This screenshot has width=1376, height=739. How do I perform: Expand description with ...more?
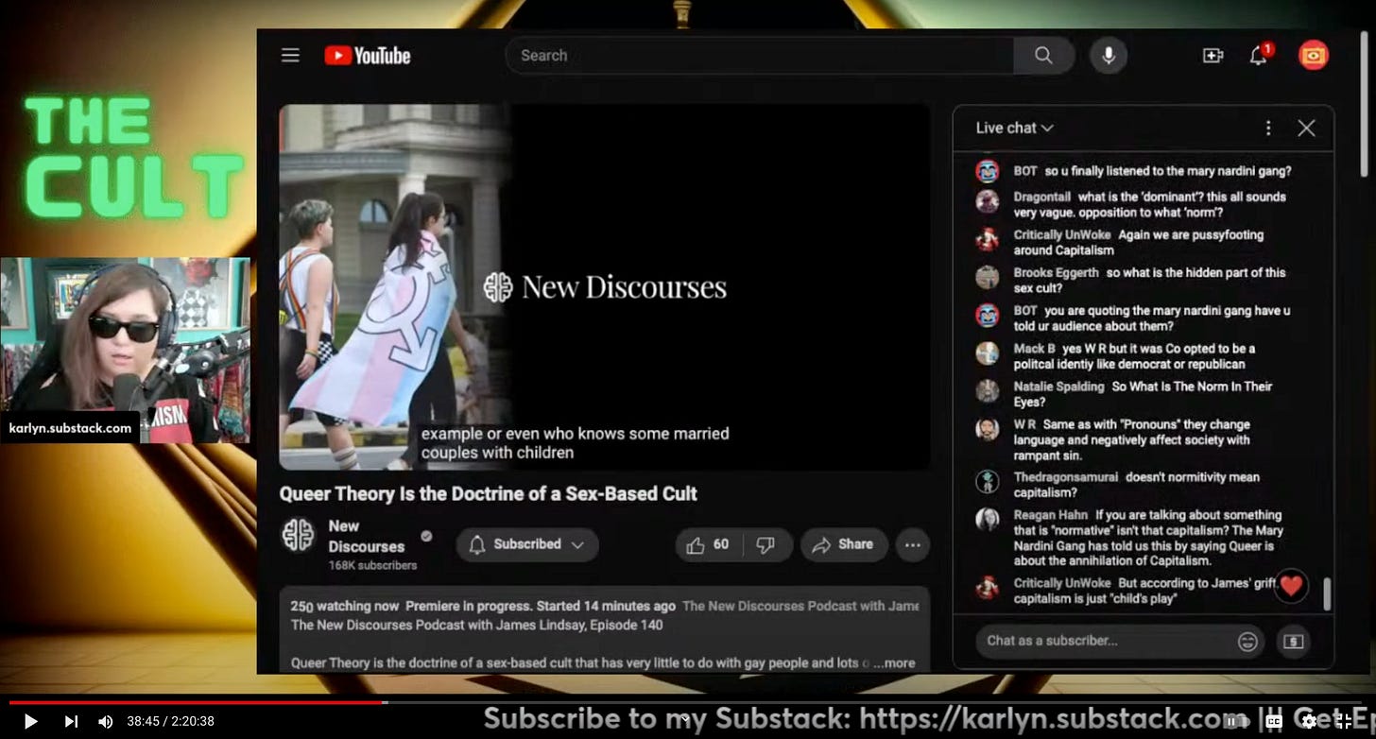[x=894, y=663]
